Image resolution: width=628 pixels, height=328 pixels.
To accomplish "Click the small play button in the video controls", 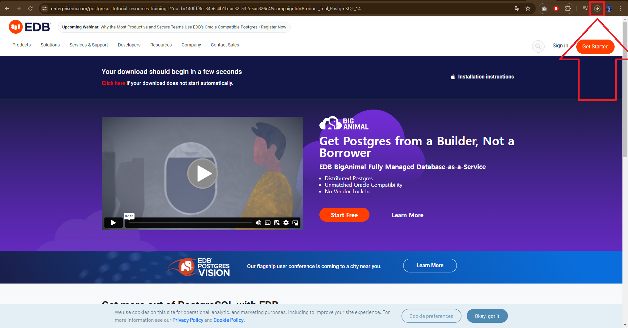I will click(113, 223).
